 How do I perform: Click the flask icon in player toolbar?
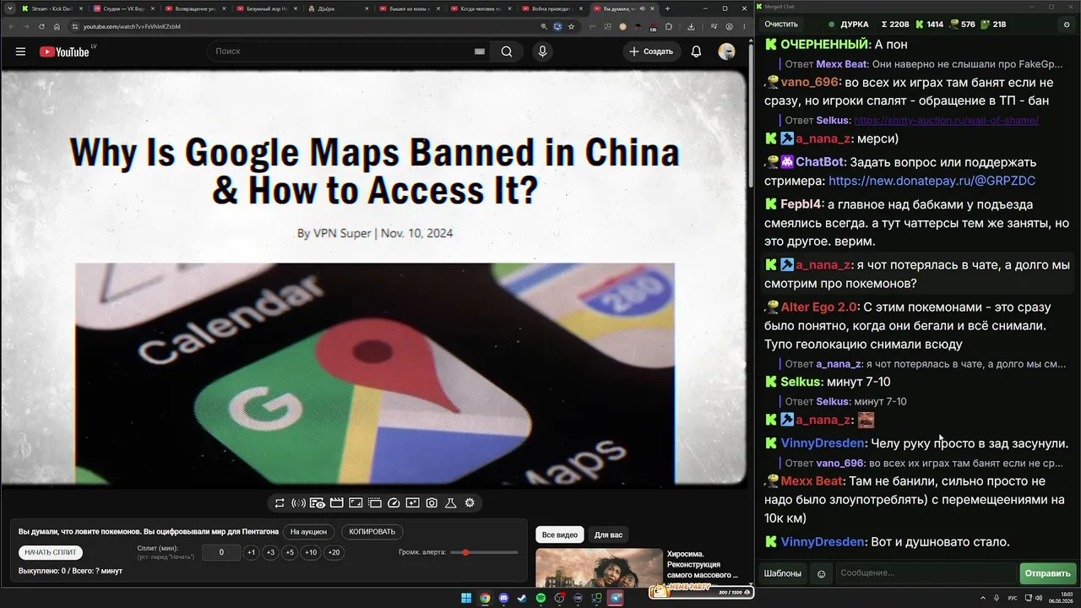pos(451,503)
